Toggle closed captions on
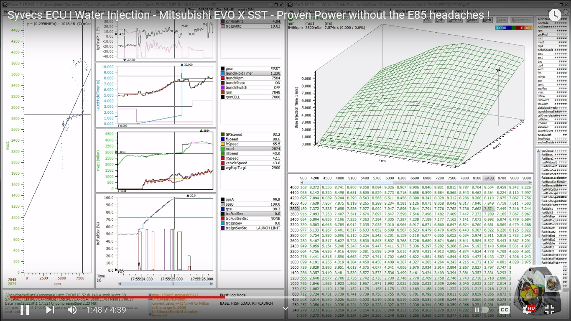The height and width of the screenshot is (321, 571). [x=505, y=310]
